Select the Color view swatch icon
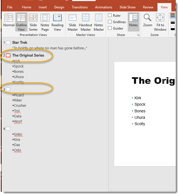Viewport: 180px width, 196px height. point(173,15)
